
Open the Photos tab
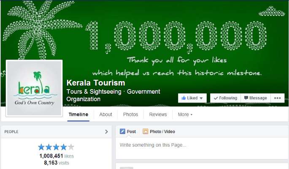(130, 114)
